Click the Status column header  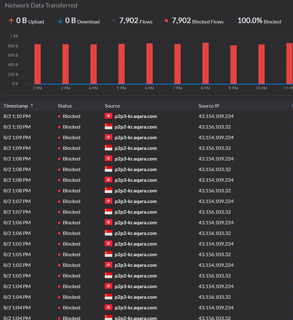[65, 106]
